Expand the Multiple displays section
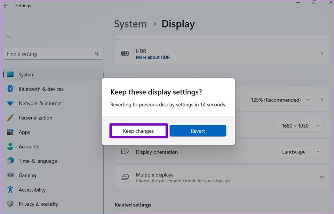The width and height of the screenshot is (334, 214). [322, 177]
